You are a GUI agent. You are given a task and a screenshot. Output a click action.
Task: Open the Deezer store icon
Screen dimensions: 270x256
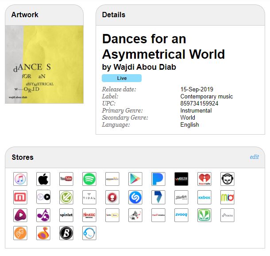(x=181, y=179)
